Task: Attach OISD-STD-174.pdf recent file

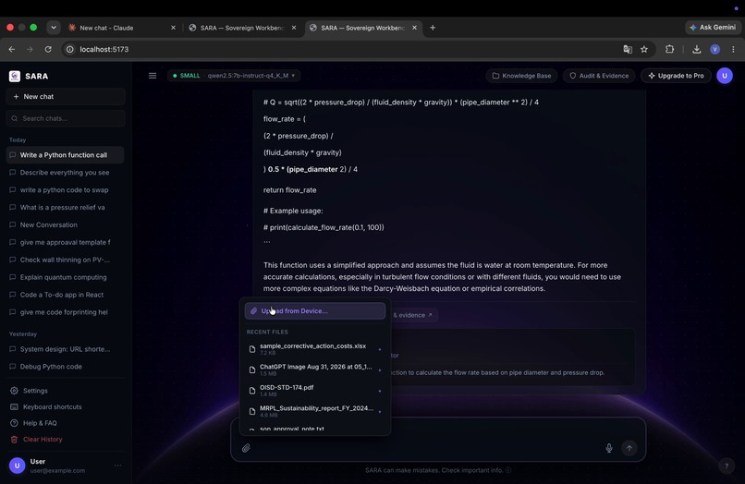Action: [315, 391]
